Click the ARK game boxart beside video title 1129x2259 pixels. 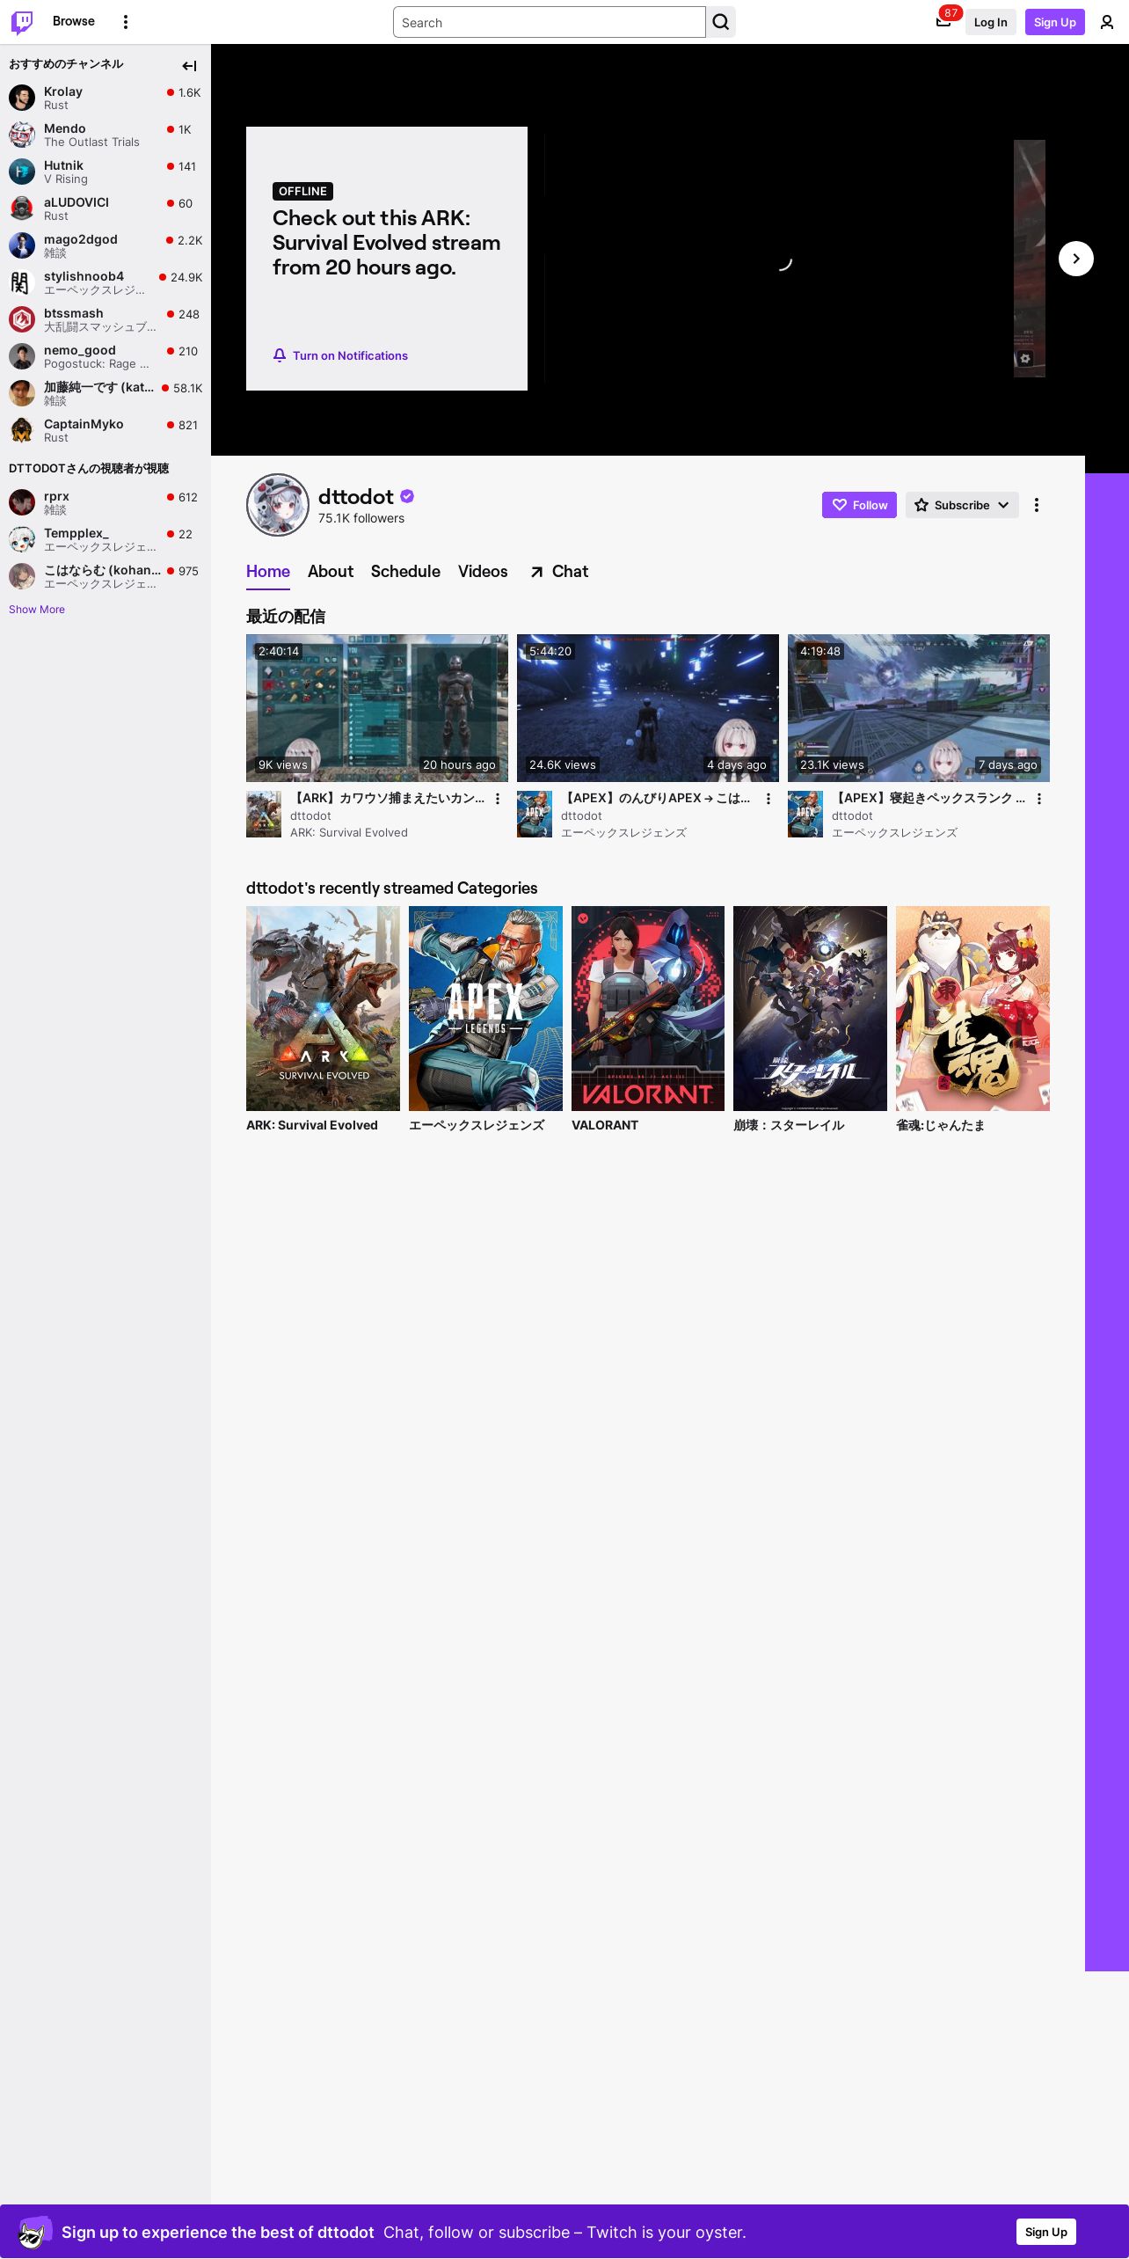click(x=264, y=814)
